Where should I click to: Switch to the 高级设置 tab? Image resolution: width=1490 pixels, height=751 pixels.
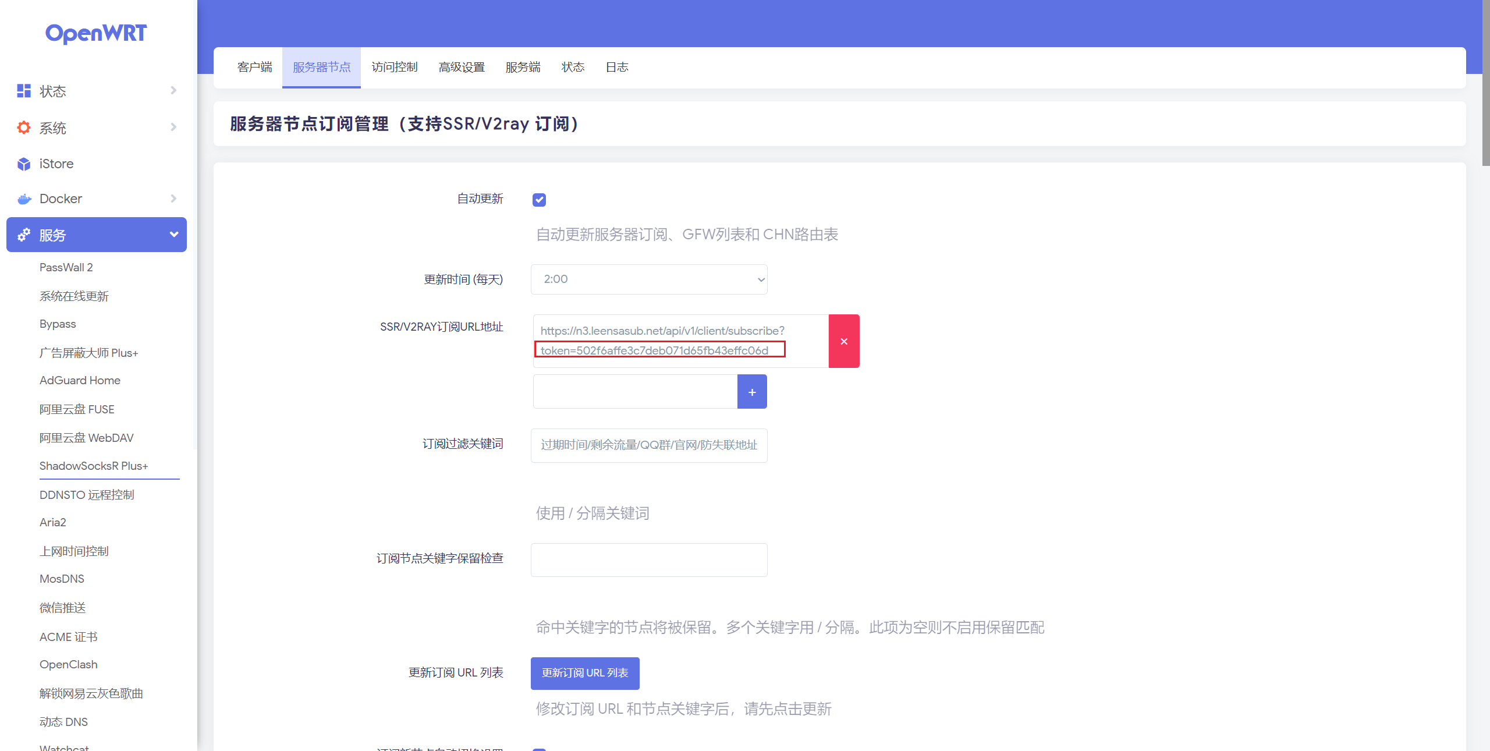coord(461,68)
